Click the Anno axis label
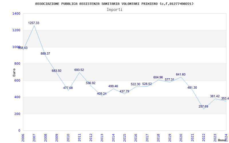The image size is (229, 143). pos(222,140)
